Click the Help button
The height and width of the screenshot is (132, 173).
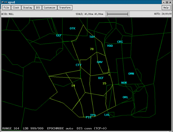[x=166, y=8]
